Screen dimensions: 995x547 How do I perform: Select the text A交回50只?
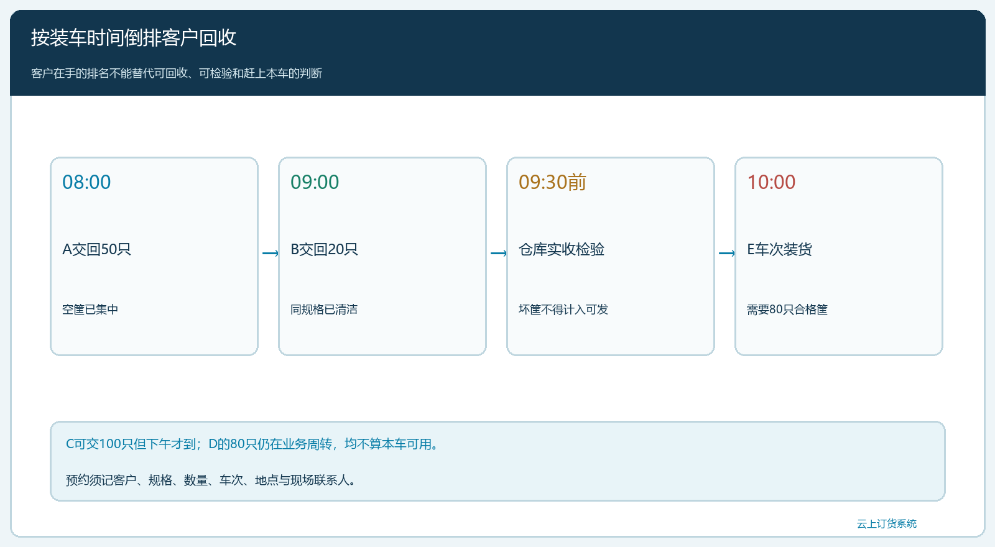[x=96, y=249]
